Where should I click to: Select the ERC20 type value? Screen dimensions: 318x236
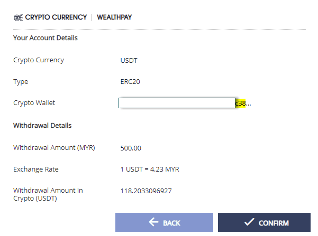tap(130, 82)
